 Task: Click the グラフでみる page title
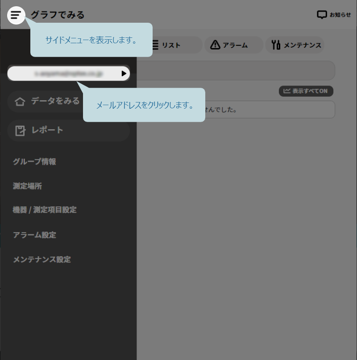click(58, 15)
